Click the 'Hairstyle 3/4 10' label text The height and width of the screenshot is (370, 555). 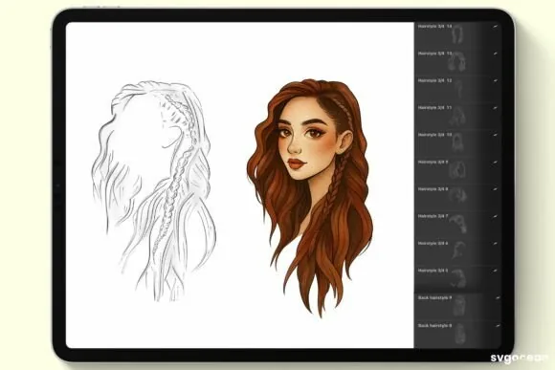tap(435, 135)
